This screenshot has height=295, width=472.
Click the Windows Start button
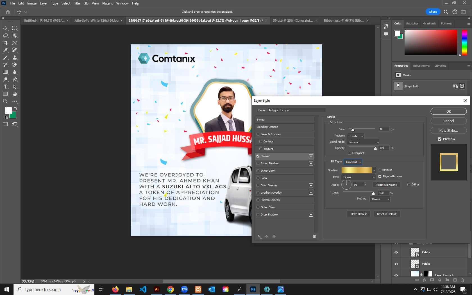[x=7, y=289]
